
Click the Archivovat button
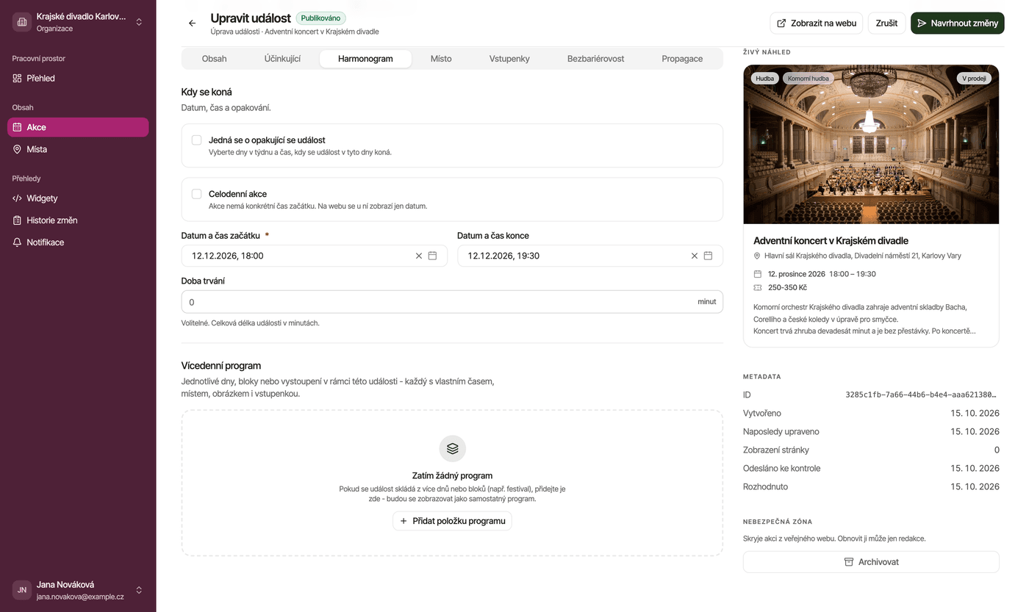coord(871,562)
